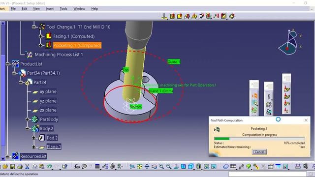Image resolution: width=315 pixels, height=177 pixels.
Task: Click the Zoom In magnifier
Action: pyautogui.click(x=161, y=166)
